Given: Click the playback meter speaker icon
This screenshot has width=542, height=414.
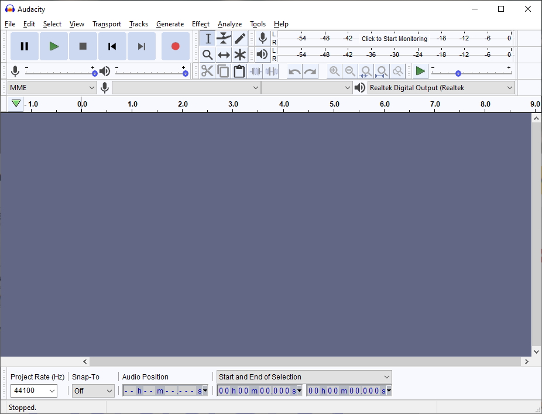Looking at the screenshot, I should (263, 54).
